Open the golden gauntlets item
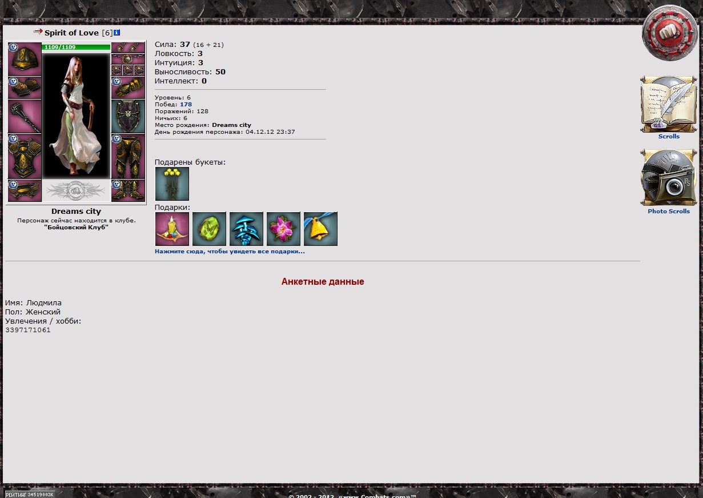This screenshot has height=498, width=703. (128, 87)
